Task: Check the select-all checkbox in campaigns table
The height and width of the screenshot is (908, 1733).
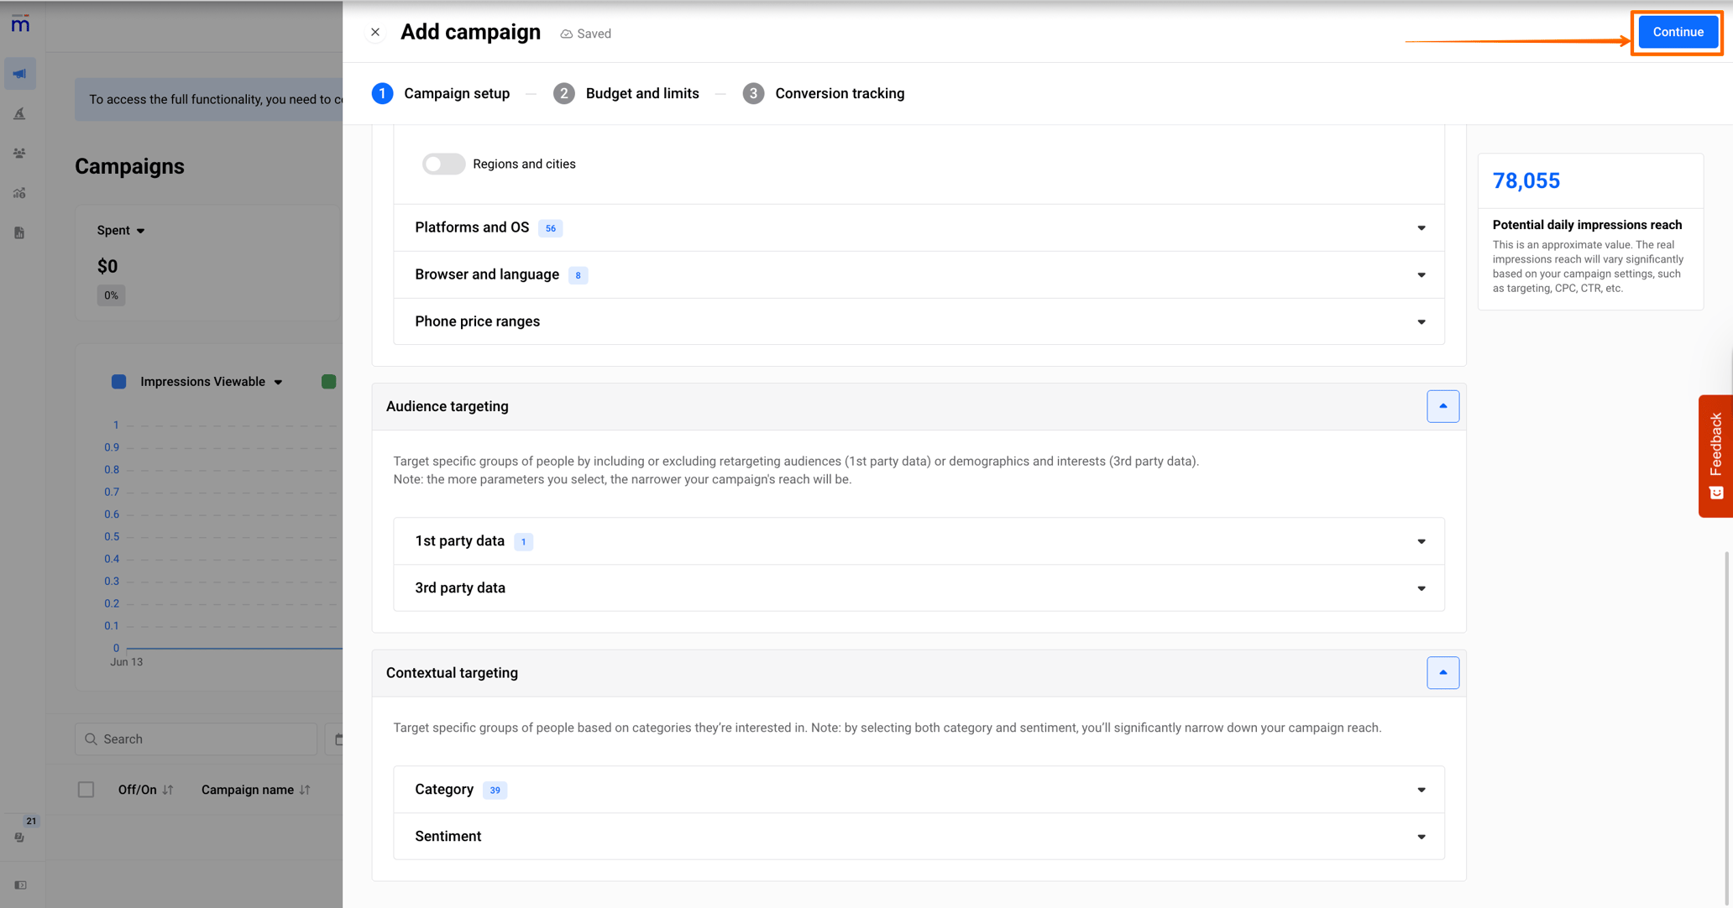Action: (x=86, y=789)
